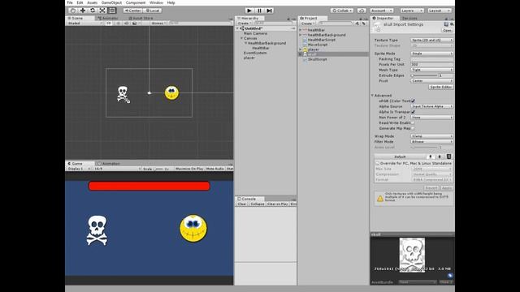
Task: Start Play mode
Action: point(249,11)
